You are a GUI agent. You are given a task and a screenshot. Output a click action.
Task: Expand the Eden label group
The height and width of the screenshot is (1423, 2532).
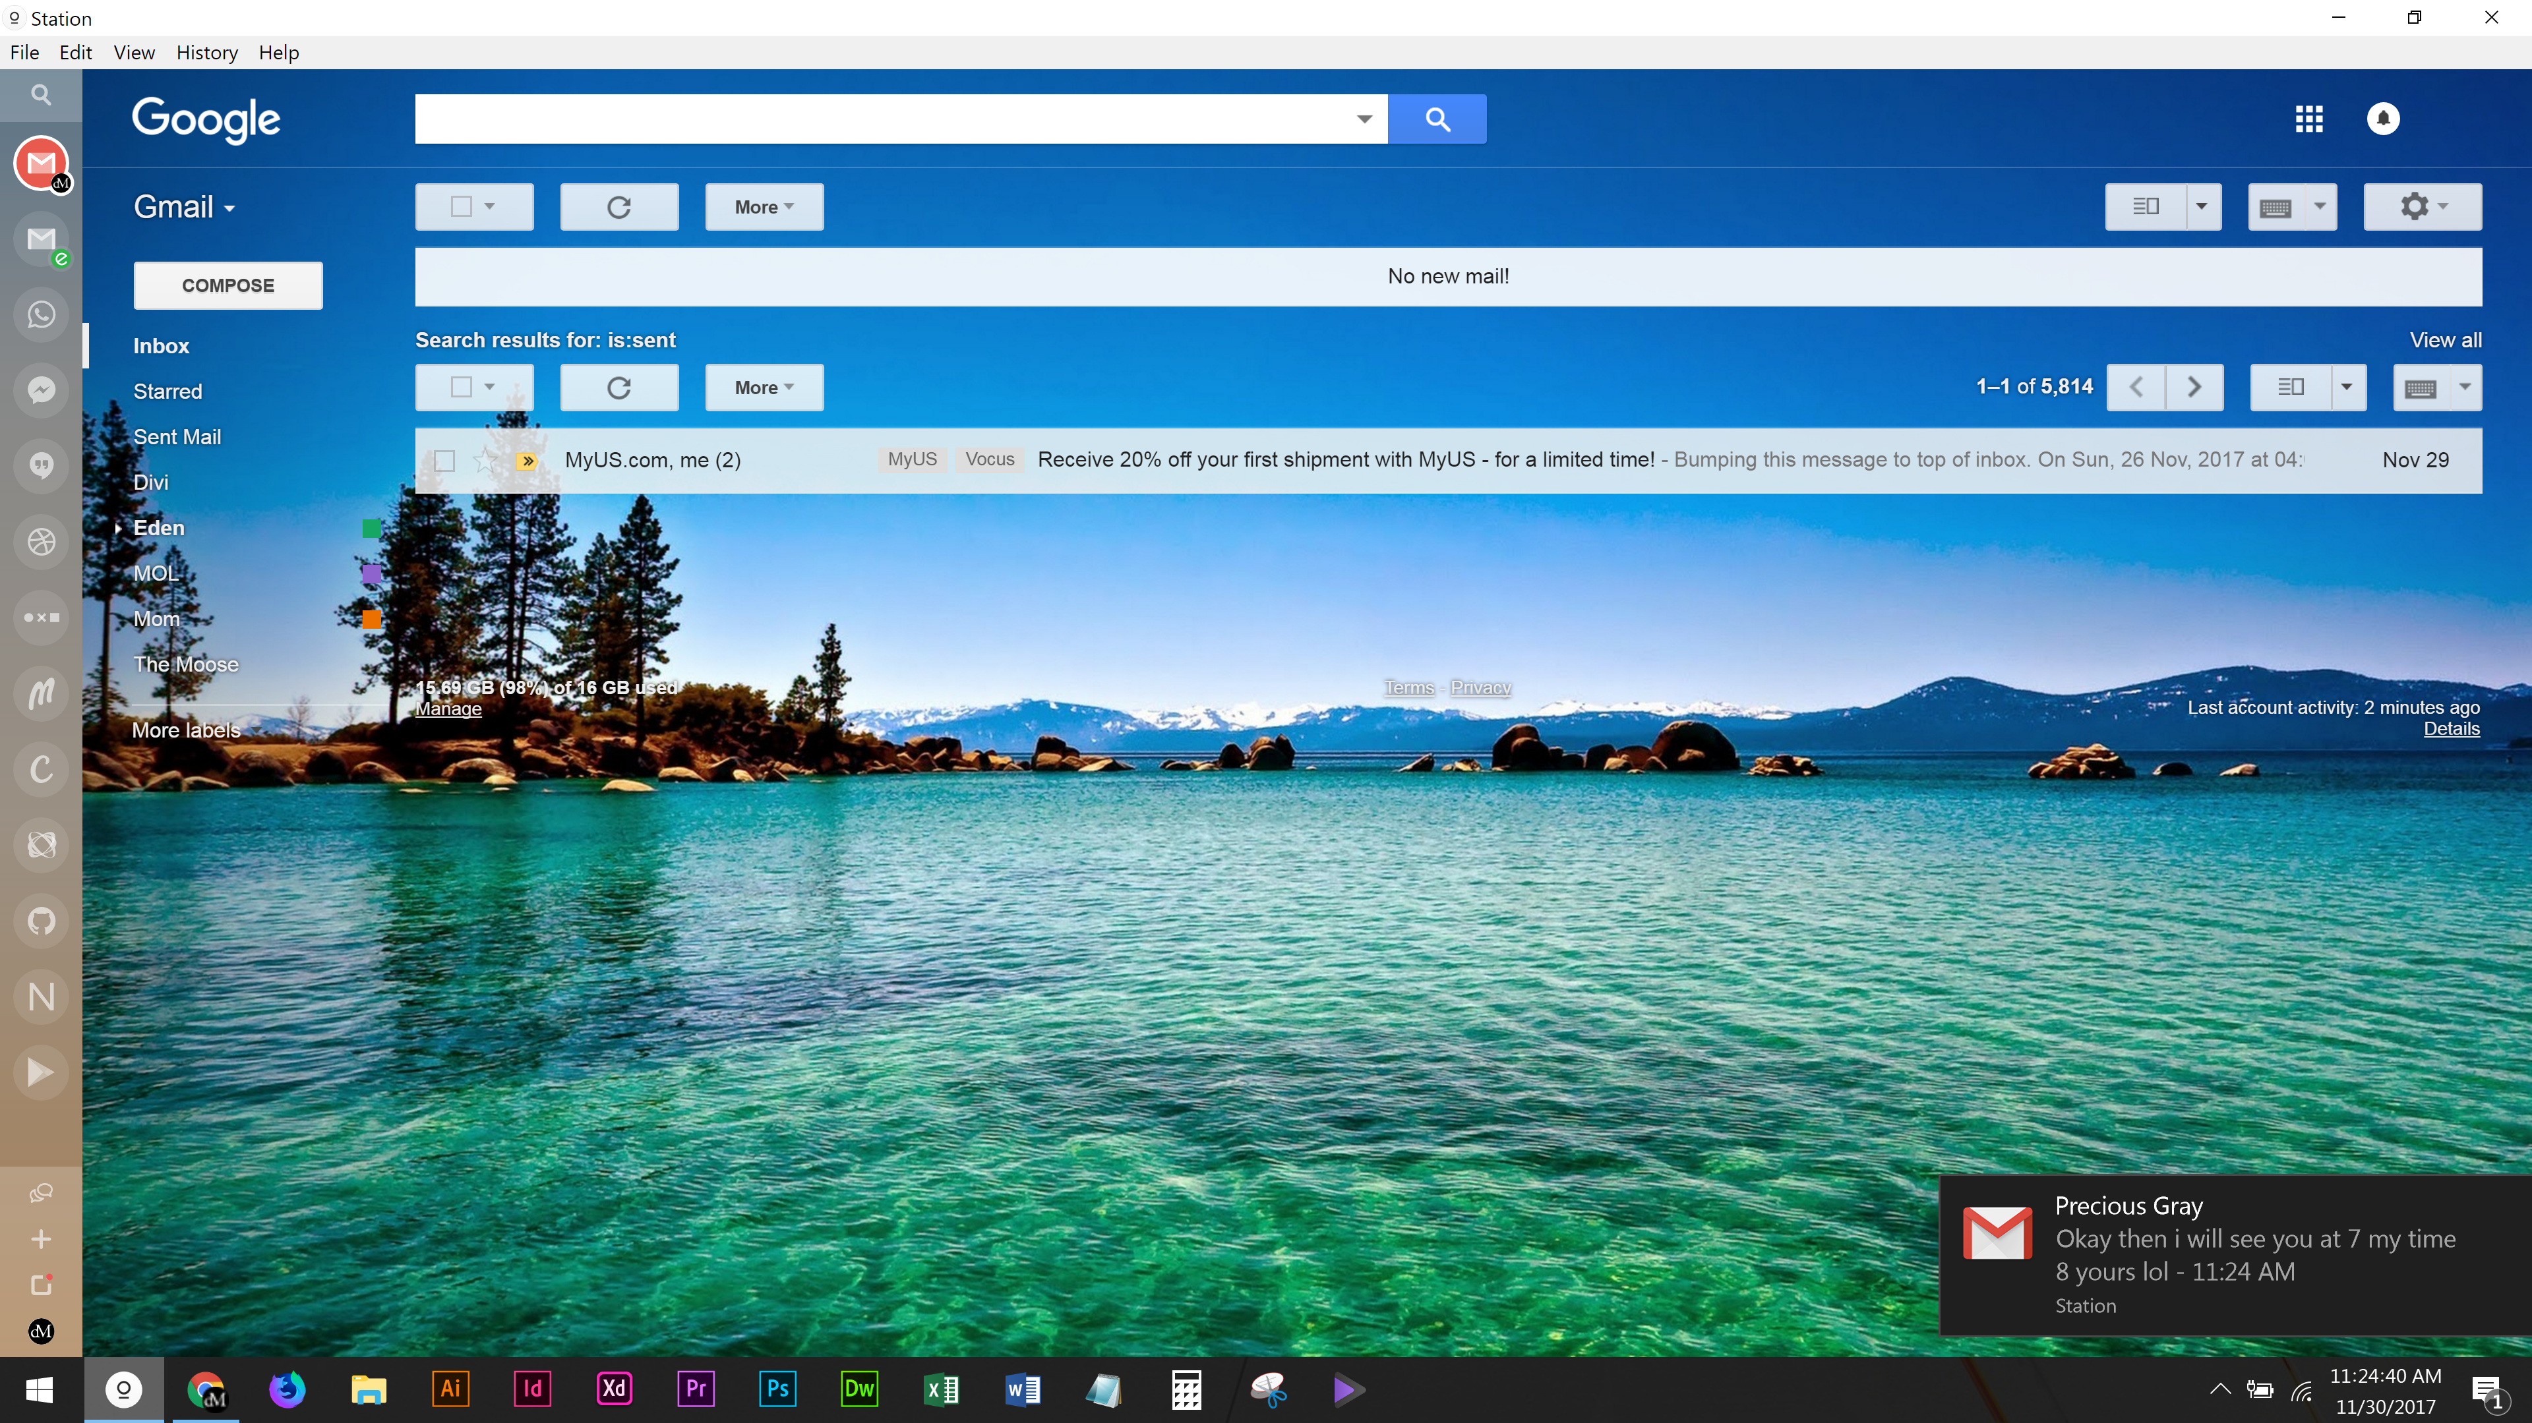click(119, 528)
